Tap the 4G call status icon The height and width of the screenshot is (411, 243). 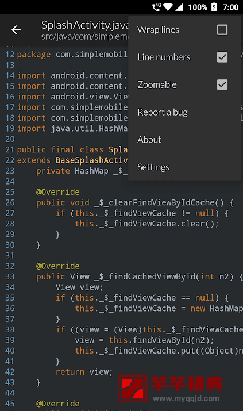coord(157,7)
